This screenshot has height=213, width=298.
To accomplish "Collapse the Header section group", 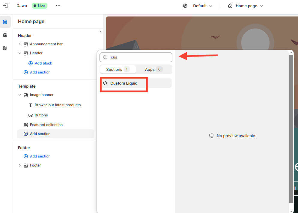I will click(x=20, y=53).
